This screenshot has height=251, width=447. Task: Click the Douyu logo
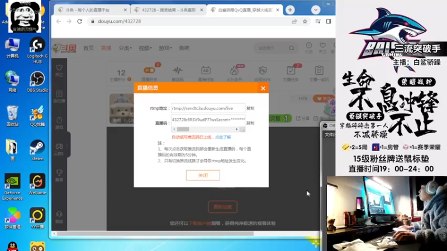64,48
